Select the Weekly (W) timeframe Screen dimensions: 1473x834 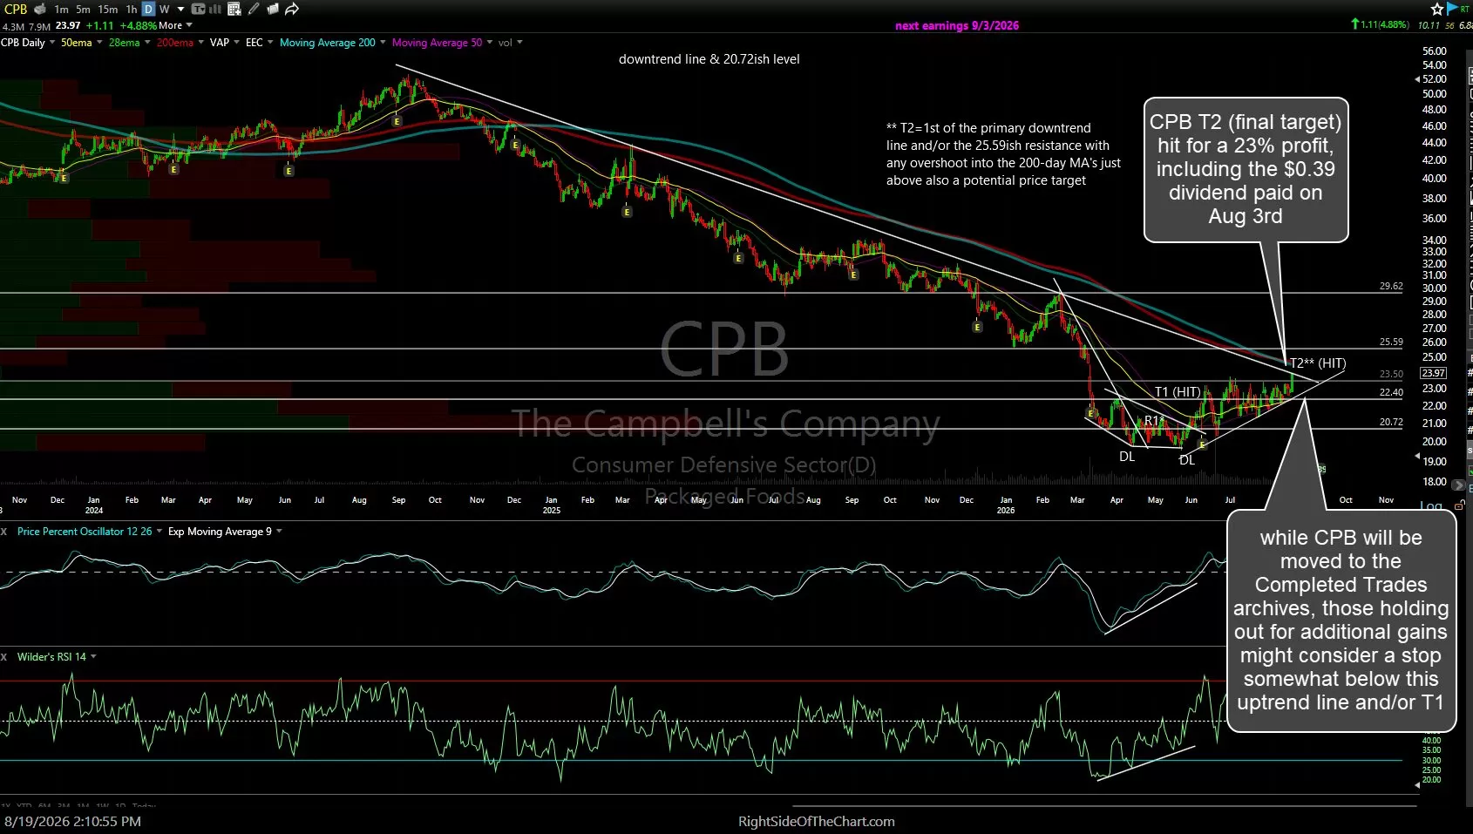164,9
